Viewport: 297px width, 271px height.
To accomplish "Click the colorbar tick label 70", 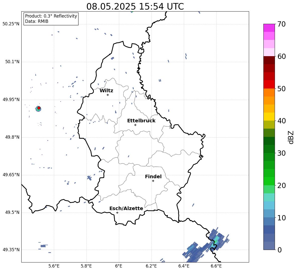I will click(281, 24).
